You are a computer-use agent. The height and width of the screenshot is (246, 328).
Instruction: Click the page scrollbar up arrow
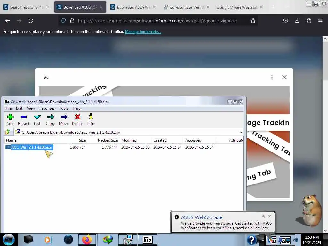coord(325,39)
